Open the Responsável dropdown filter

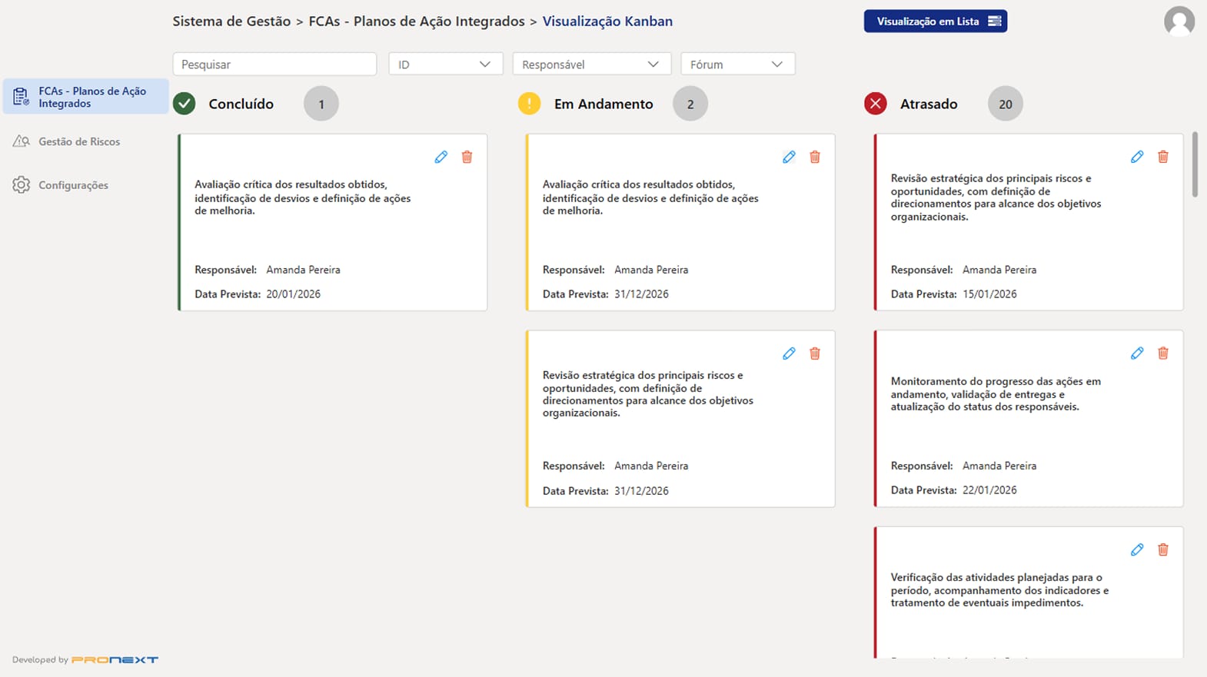(x=592, y=64)
